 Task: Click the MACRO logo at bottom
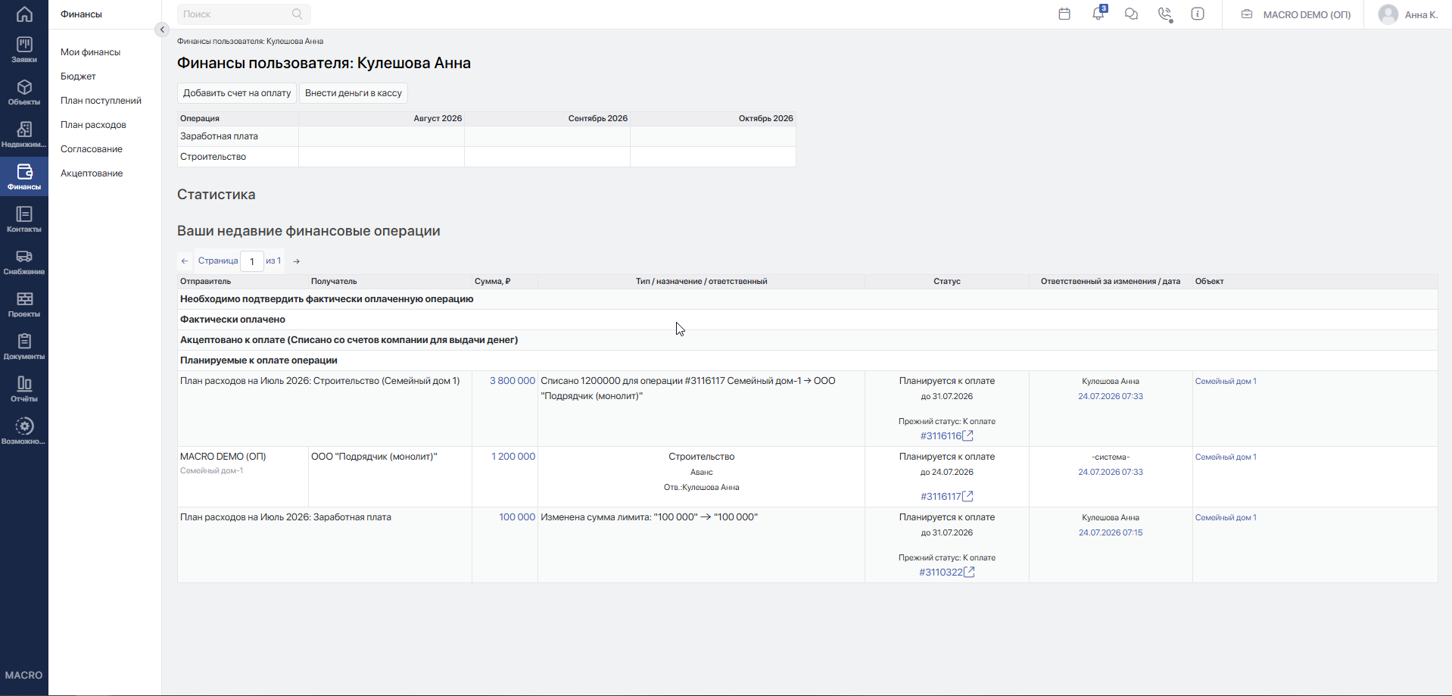24,675
